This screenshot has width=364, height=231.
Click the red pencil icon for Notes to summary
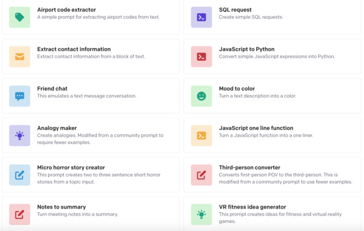point(19,214)
